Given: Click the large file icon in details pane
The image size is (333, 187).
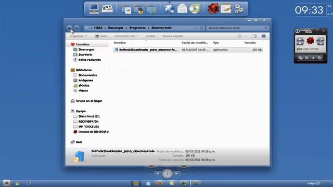Looking at the screenshot, I should (x=79, y=156).
